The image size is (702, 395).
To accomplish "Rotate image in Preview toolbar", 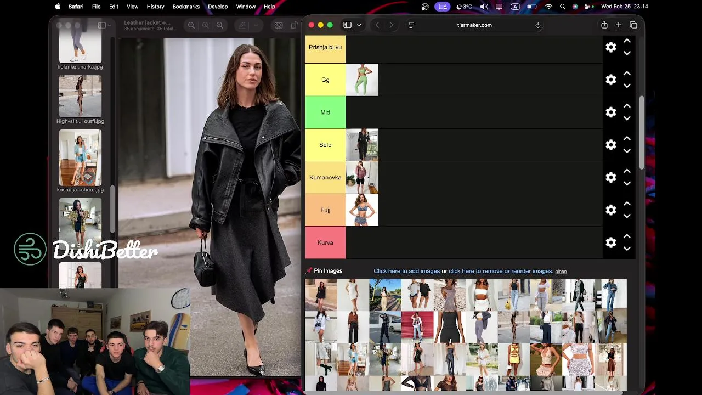I will (x=294, y=25).
